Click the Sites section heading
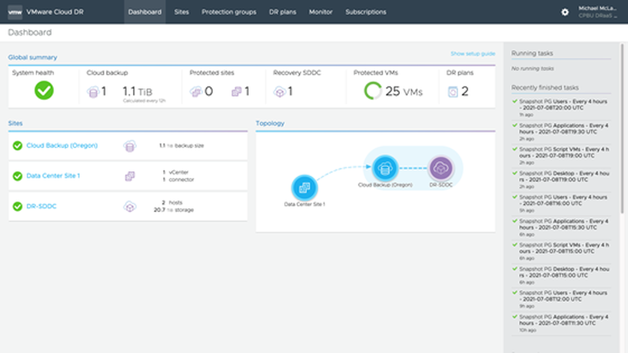 (15, 123)
